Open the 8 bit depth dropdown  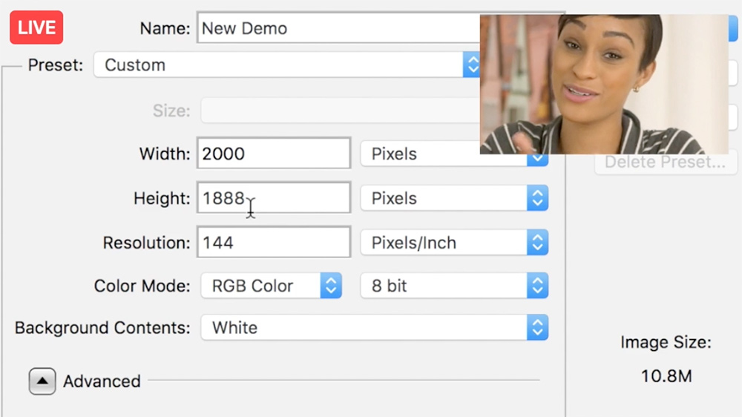point(454,286)
